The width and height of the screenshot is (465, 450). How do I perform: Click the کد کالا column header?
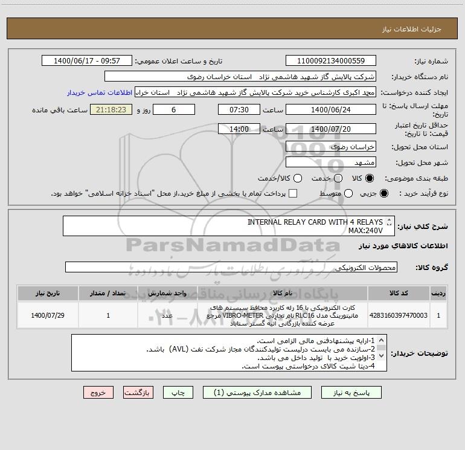399,293
